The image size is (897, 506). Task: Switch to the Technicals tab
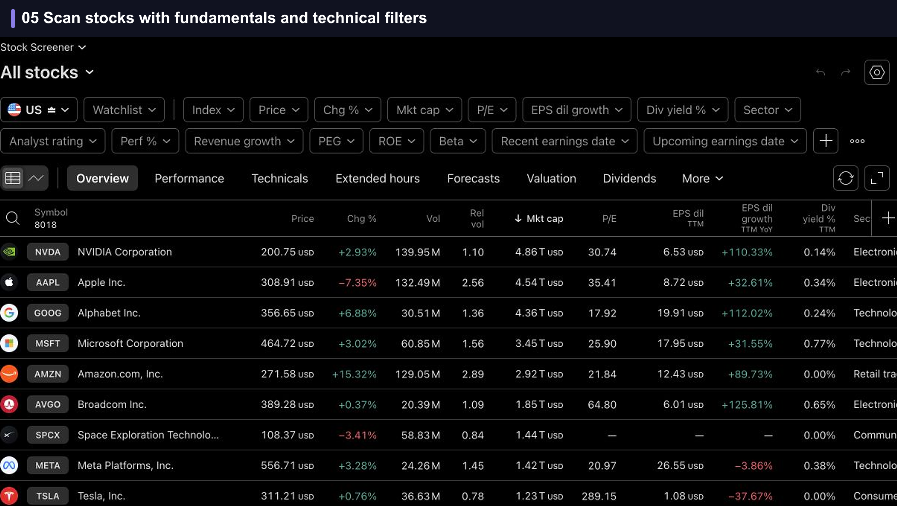click(x=280, y=178)
